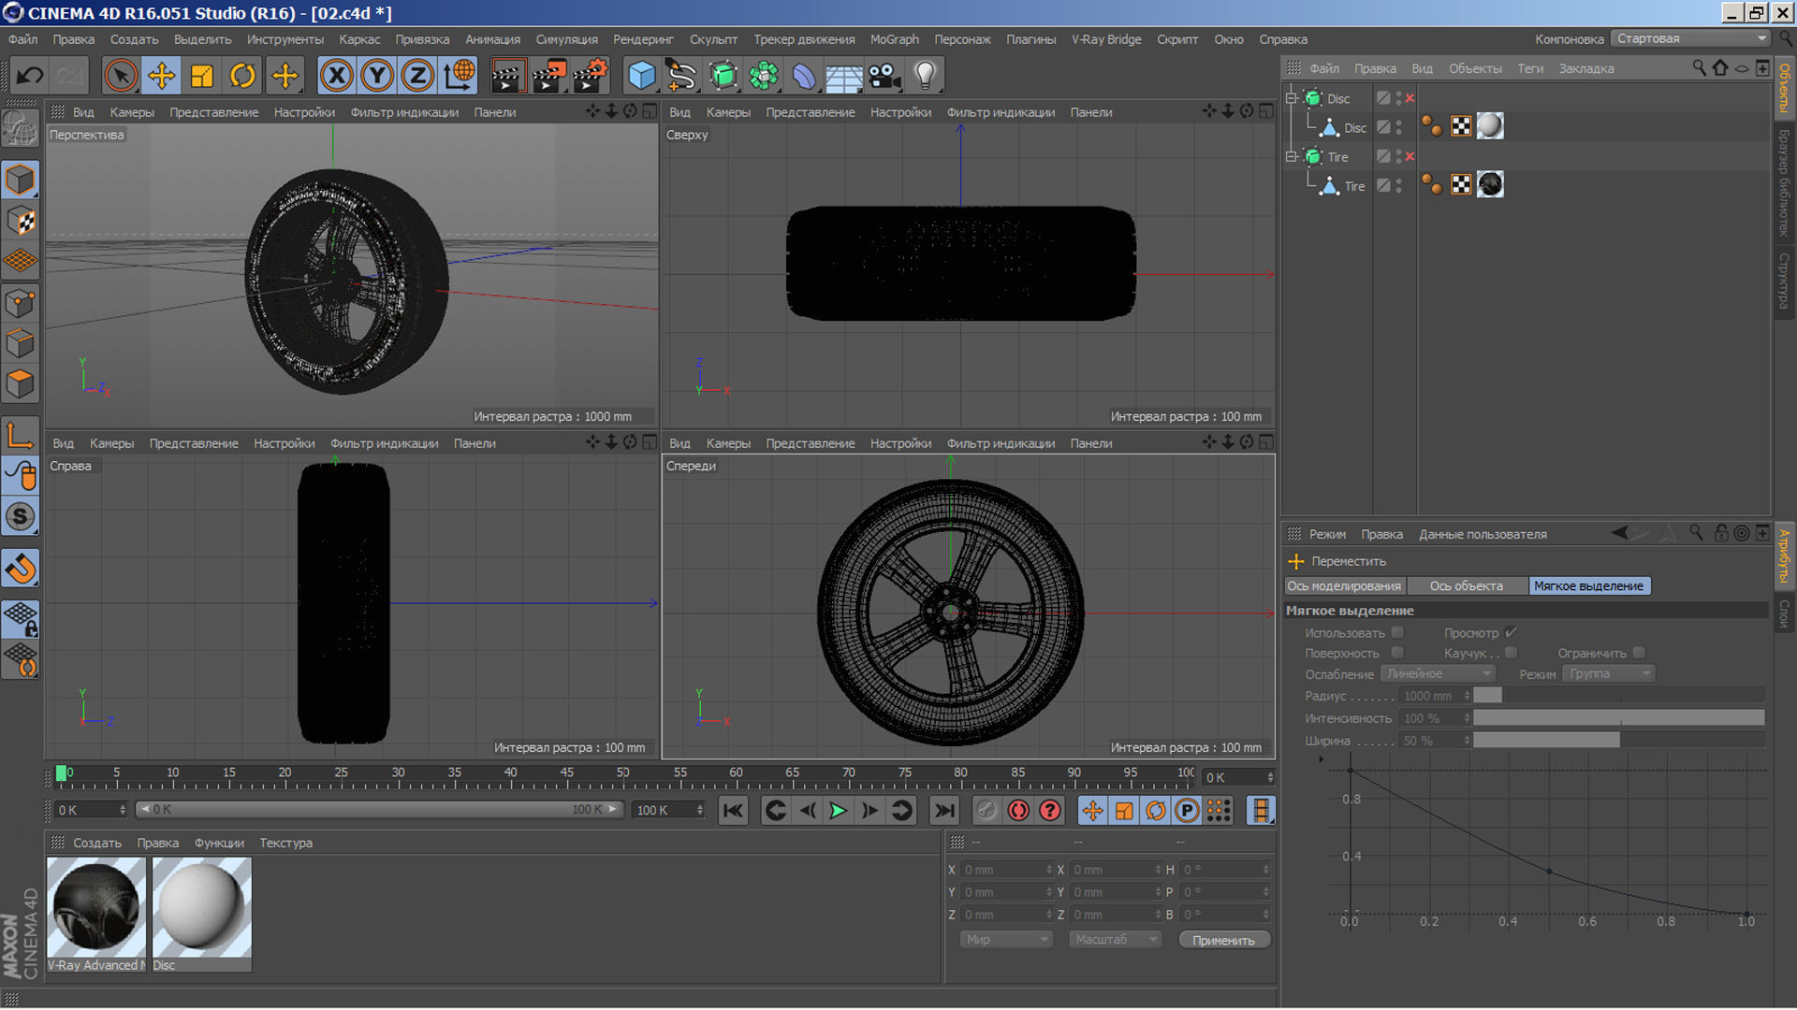1797x1010 pixels.
Task: Open the V-Ray Bridge menu
Action: click(1106, 39)
